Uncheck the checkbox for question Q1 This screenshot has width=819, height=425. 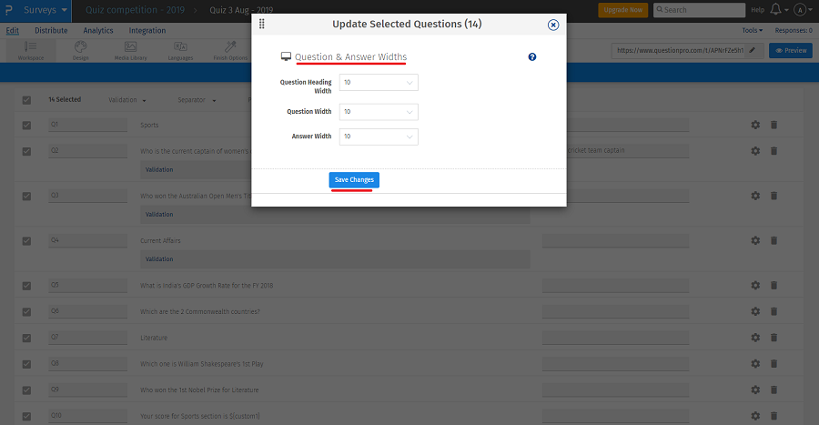point(26,125)
